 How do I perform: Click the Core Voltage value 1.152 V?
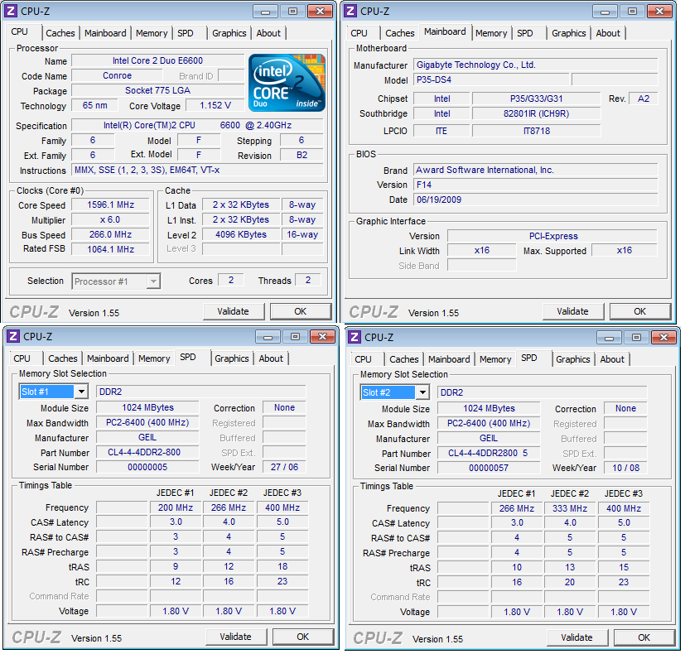click(x=215, y=105)
